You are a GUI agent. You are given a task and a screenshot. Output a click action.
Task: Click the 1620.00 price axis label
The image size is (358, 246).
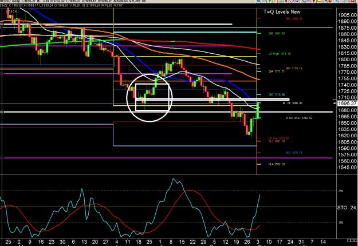(x=347, y=136)
